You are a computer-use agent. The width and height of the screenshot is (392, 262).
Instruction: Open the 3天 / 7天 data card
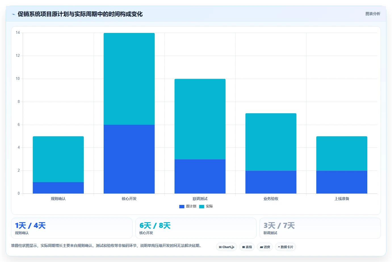click(x=320, y=228)
